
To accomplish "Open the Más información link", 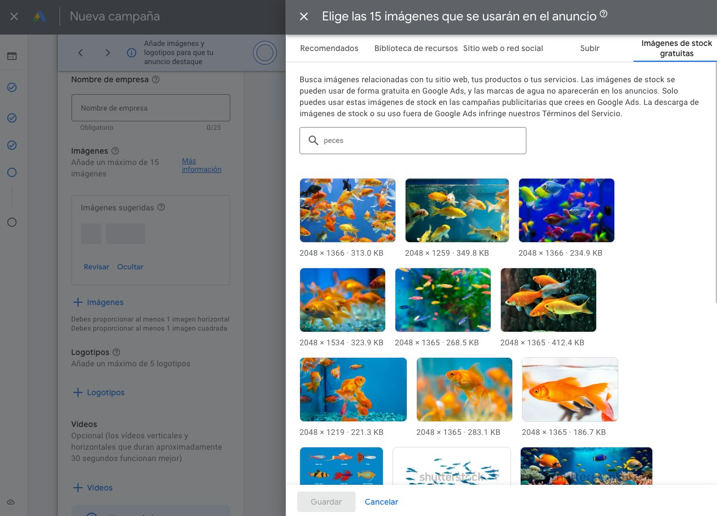I will (201, 165).
